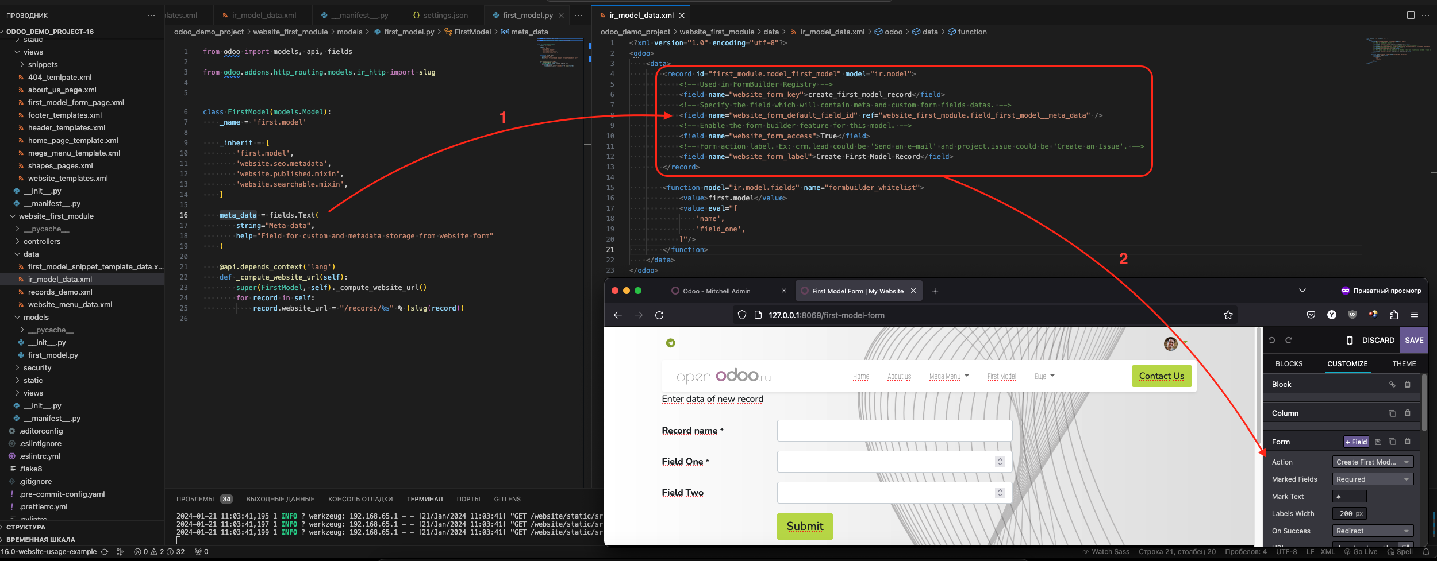Reload the page in the browser
Viewport: 1437px width, 561px height.
pyautogui.click(x=659, y=315)
